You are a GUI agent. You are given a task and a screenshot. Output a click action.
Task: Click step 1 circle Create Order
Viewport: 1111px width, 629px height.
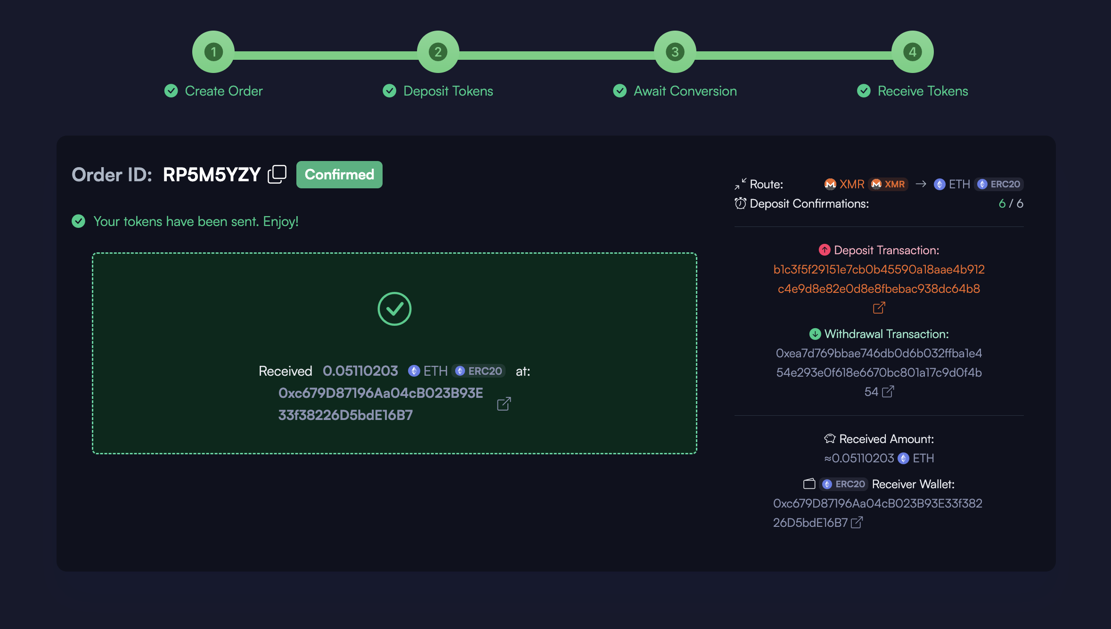pos(213,52)
